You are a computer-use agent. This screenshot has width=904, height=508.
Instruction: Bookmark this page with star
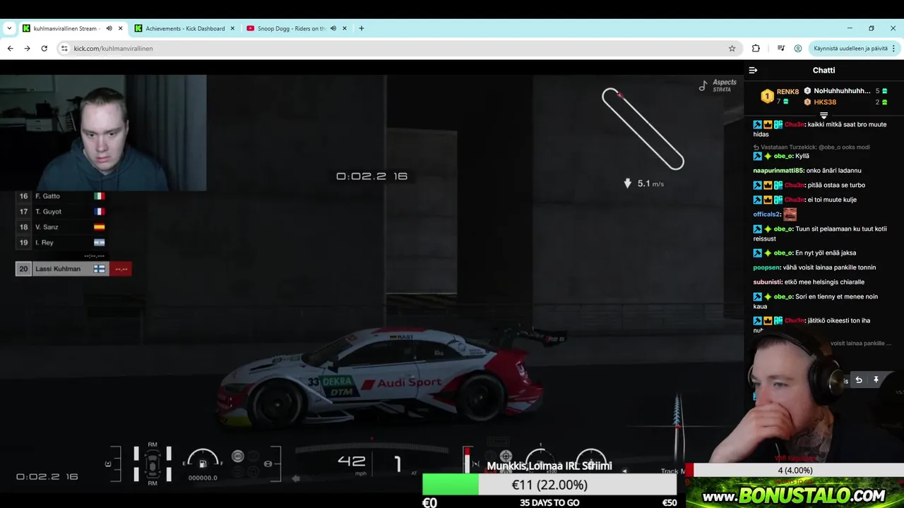tap(732, 48)
